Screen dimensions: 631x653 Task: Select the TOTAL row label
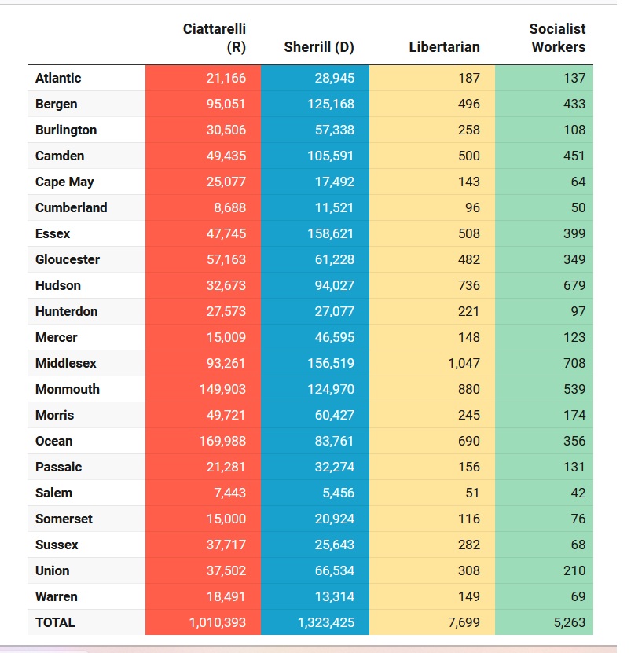55,622
